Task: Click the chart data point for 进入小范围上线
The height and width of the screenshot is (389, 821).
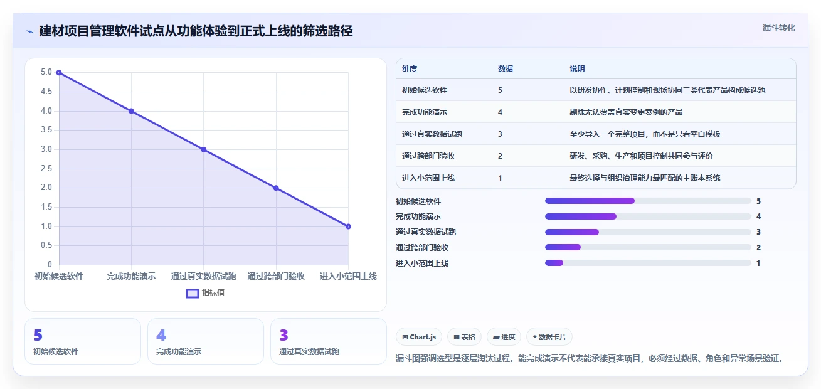Action: click(x=348, y=226)
